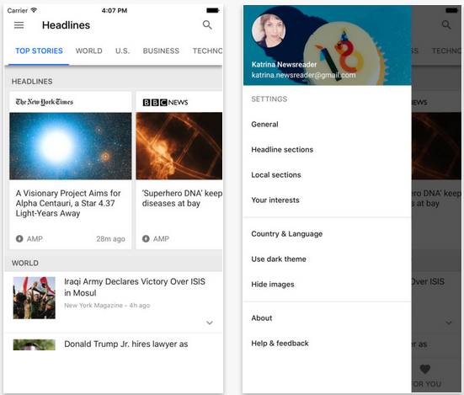Viewport: 464px width, 395px height.
Task: Switch to the BUSINESS tab
Action: (161, 51)
